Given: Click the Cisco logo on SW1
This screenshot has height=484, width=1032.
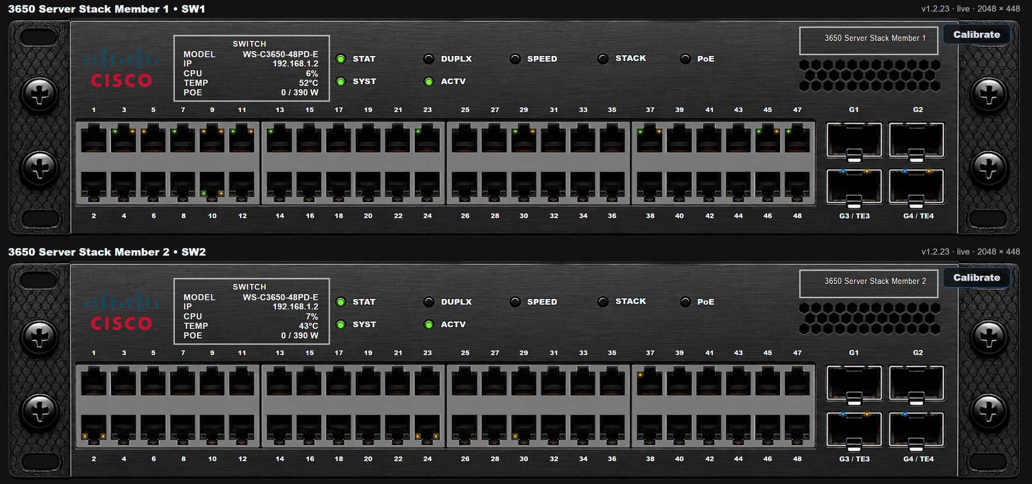Looking at the screenshot, I should tap(121, 68).
